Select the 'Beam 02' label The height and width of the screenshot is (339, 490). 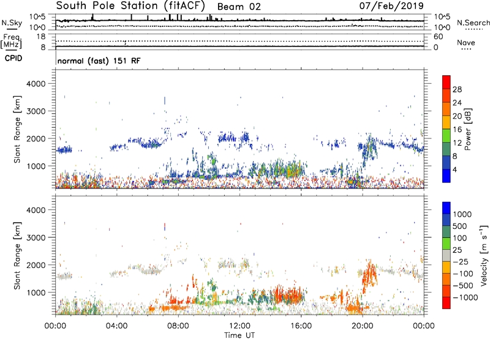239,7
